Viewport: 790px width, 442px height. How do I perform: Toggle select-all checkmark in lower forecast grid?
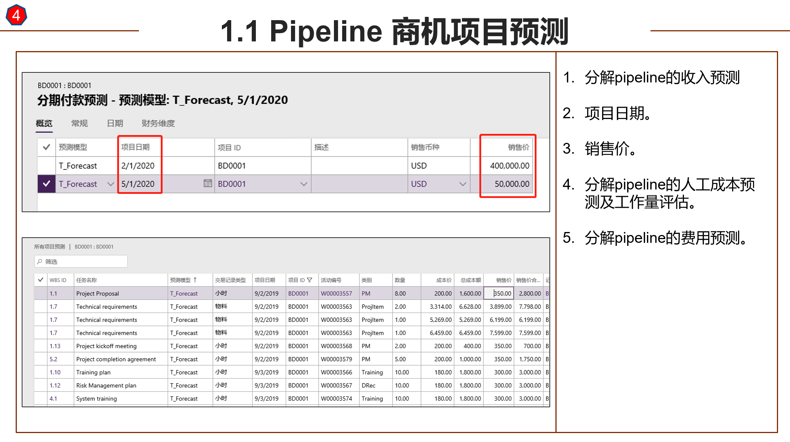click(40, 280)
